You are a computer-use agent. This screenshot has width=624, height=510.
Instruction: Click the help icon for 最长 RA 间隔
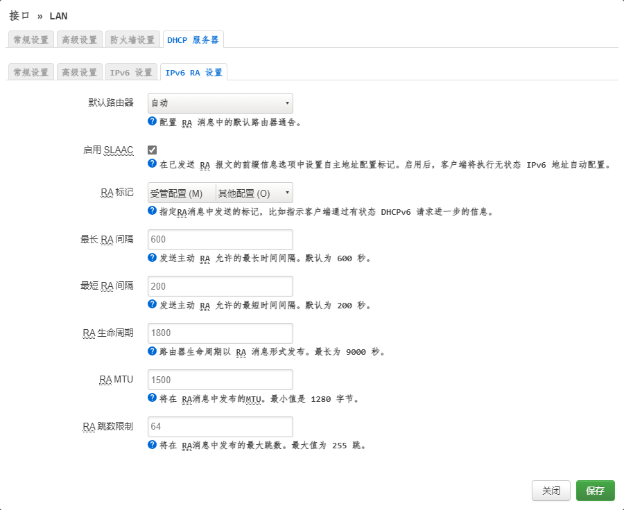pos(151,257)
